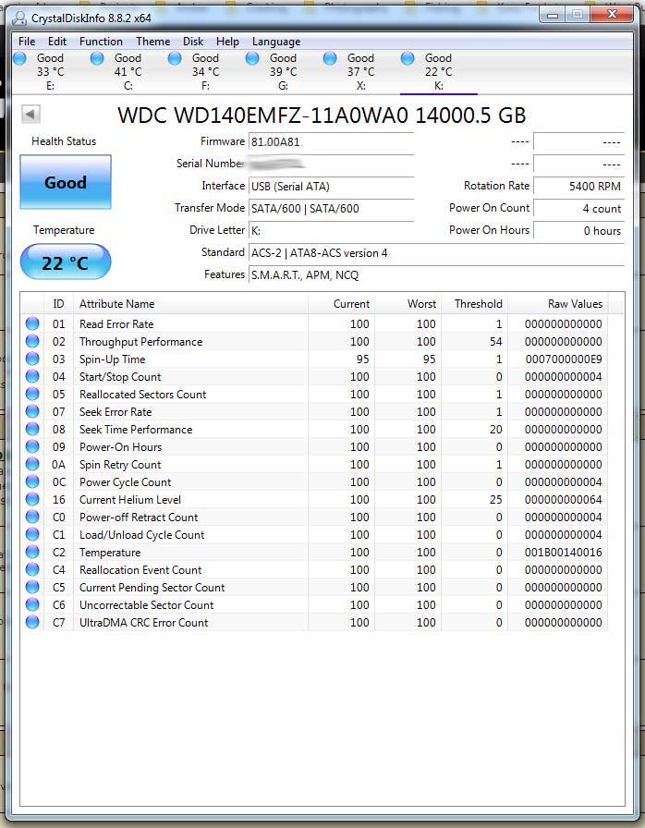The width and height of the screenshot is (645, 828).
Task: Click the Start/Stop Count status orb
Action: [32, 376]
